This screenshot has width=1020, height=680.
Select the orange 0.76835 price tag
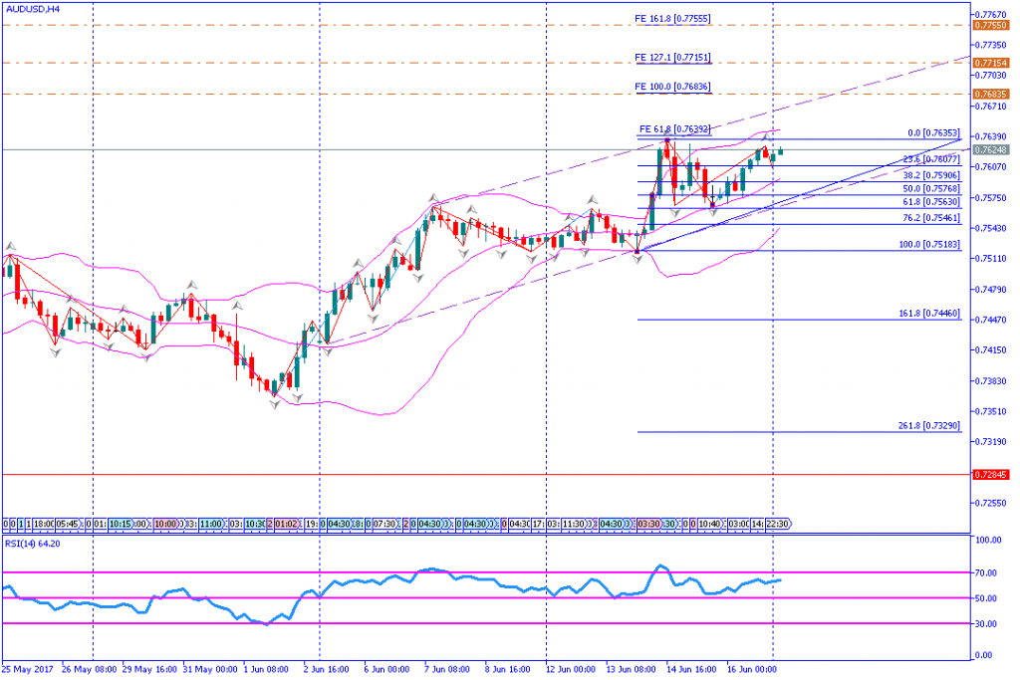click(991, 95)
